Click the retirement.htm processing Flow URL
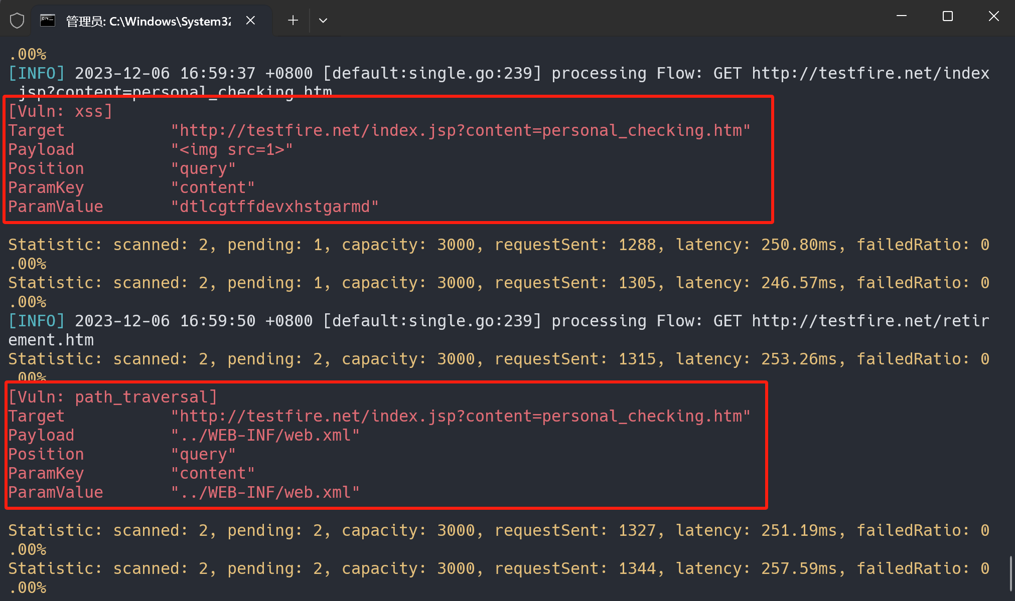The width and height of the screenshot is (1015, 601). click(870, 321)
